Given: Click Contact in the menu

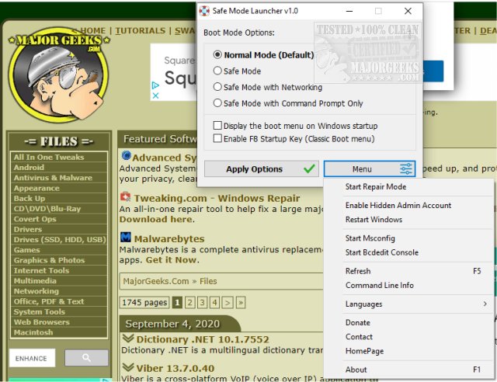Looking at the screenshot, I should coord(359,337).
